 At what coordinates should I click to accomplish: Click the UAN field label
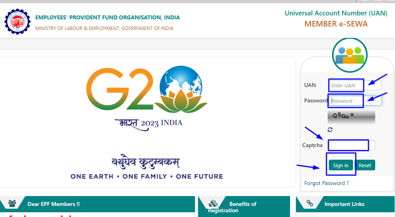310,85
